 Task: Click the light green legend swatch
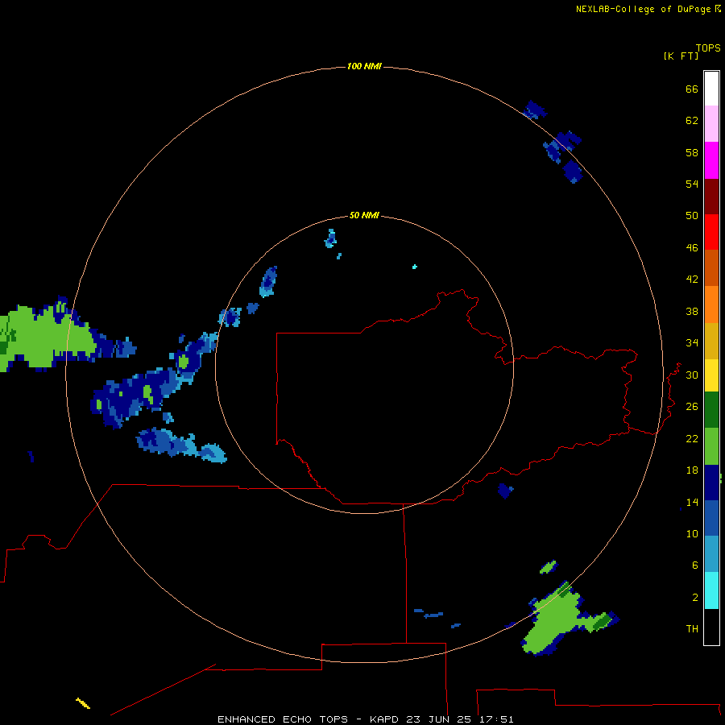711,446
